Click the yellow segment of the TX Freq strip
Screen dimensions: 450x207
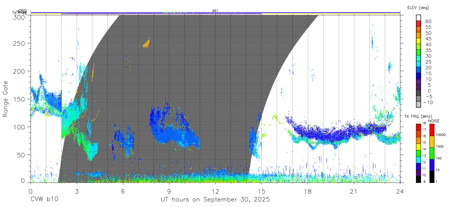(331, 14)
